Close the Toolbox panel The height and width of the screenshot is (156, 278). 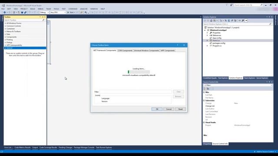tap(45, 17)
